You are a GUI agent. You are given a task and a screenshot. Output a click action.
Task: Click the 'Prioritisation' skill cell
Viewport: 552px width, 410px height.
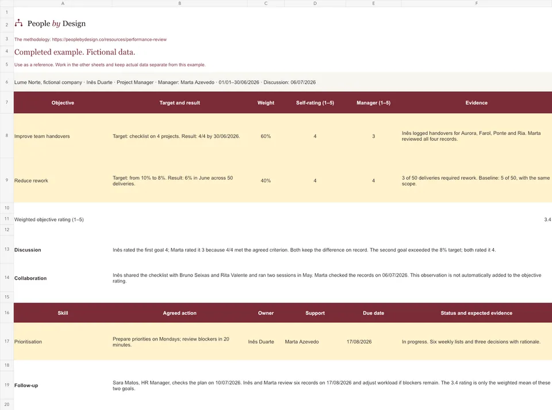click(63, 342)
